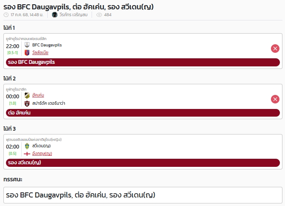
Task: Click the BFC Daugavpils team crest icon
Action: point(27,45)
